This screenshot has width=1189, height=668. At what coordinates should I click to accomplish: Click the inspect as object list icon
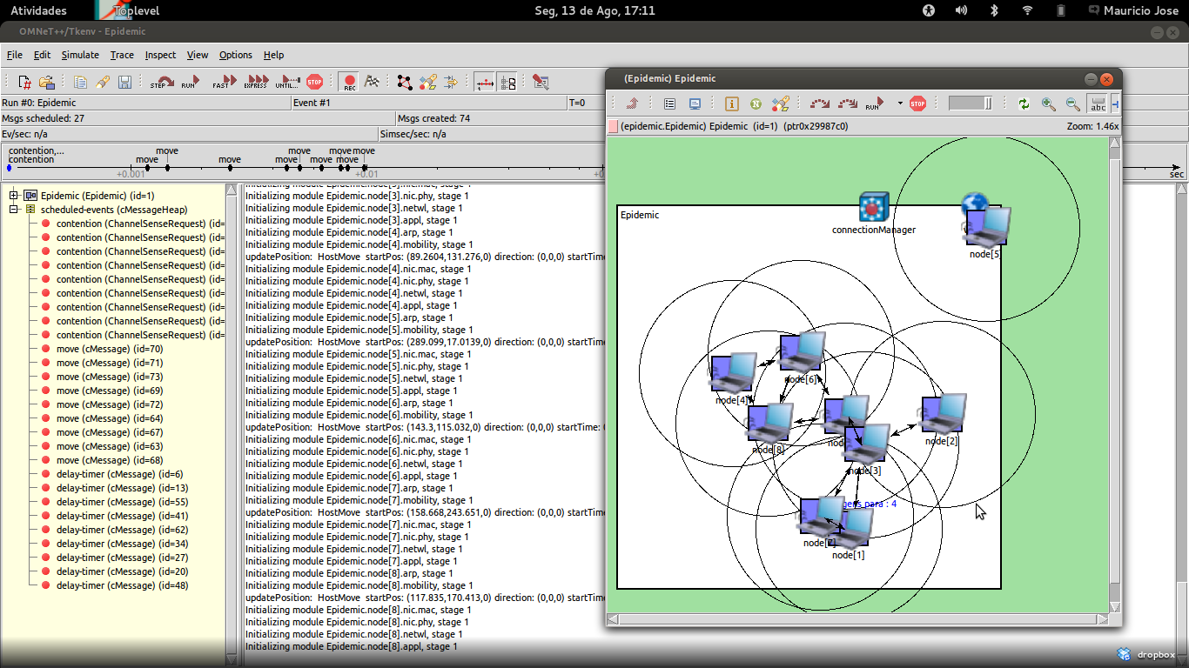pyautogui.click(x=669, y=104)
